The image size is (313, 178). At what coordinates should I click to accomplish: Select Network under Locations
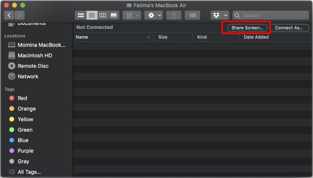[27, 76]
